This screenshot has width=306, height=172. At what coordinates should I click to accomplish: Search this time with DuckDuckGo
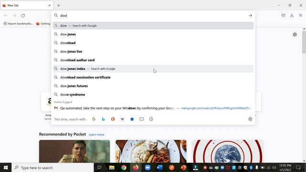[x=113, y=119]
